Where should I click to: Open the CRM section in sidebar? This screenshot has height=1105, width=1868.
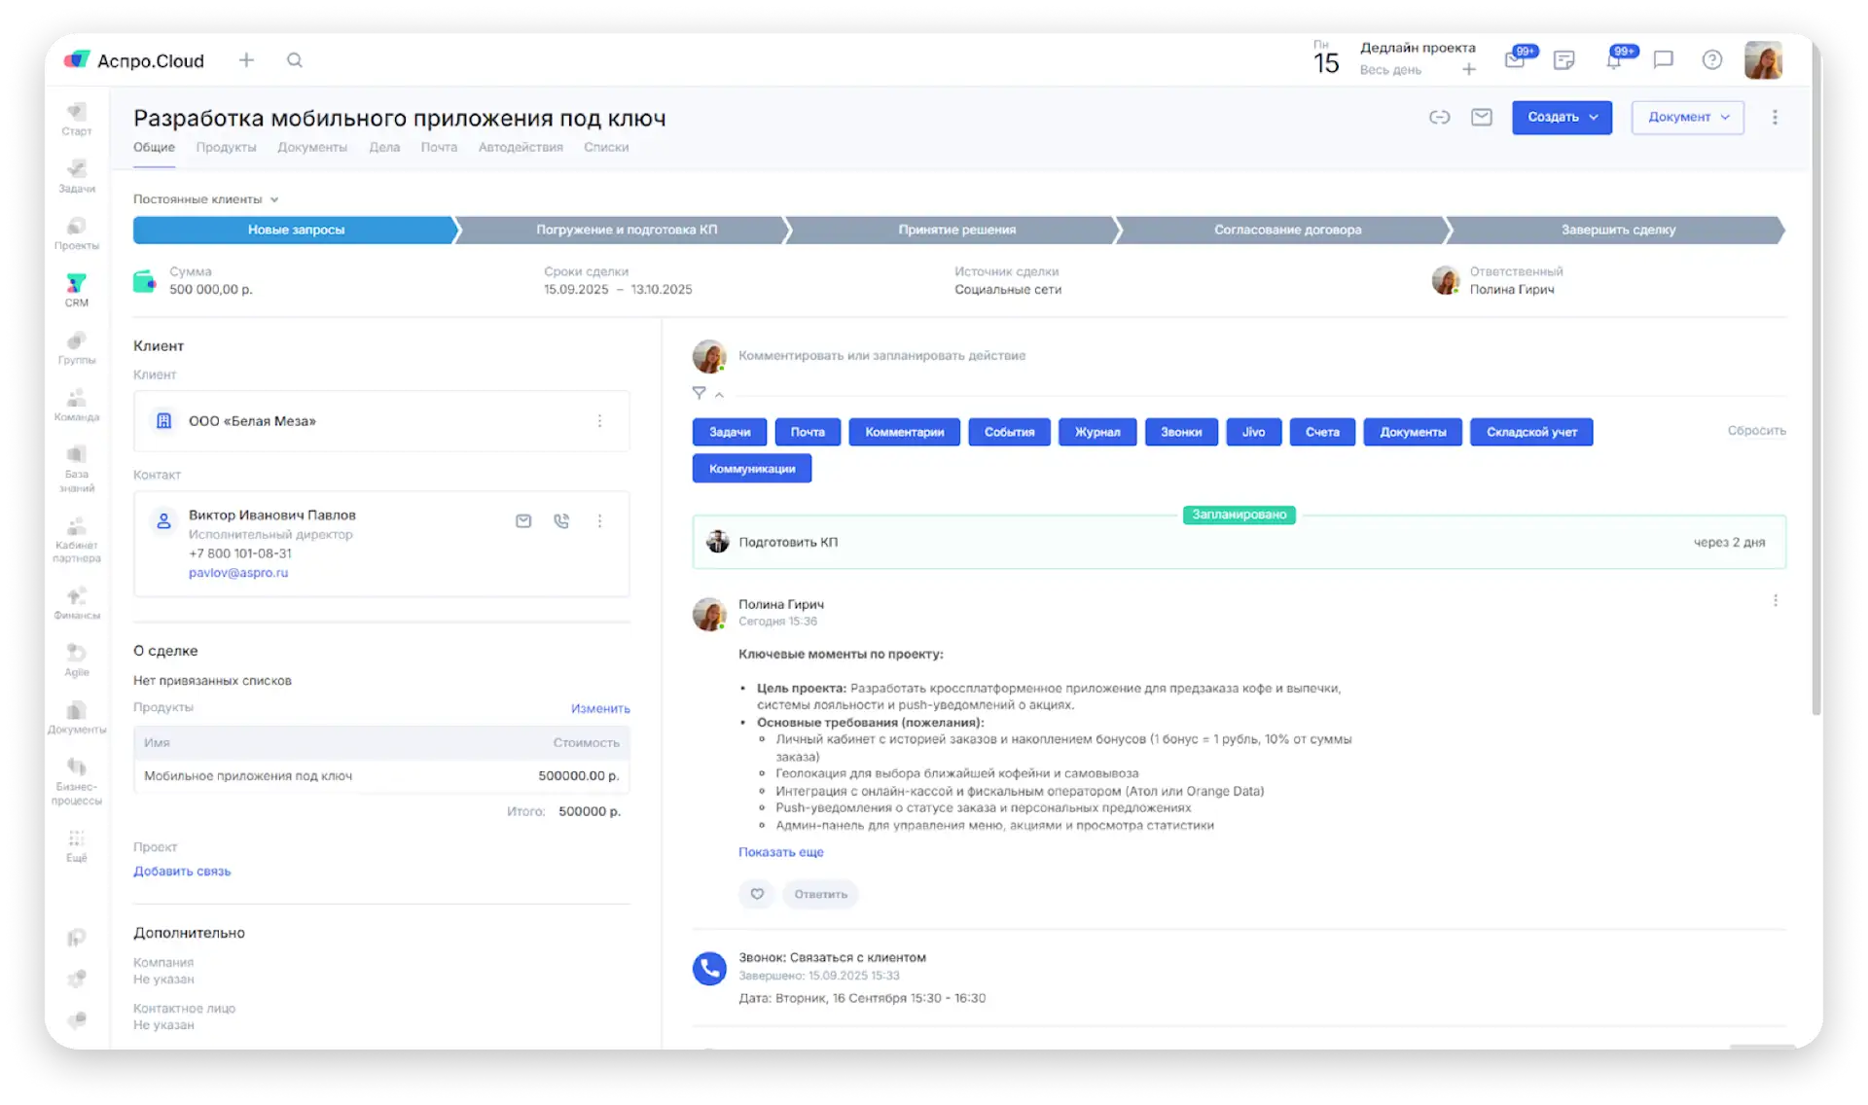coord(77,290)
